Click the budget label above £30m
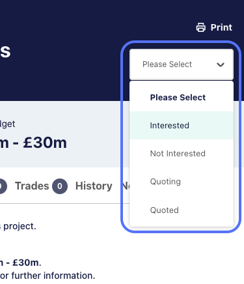 [x=8, y=124]
